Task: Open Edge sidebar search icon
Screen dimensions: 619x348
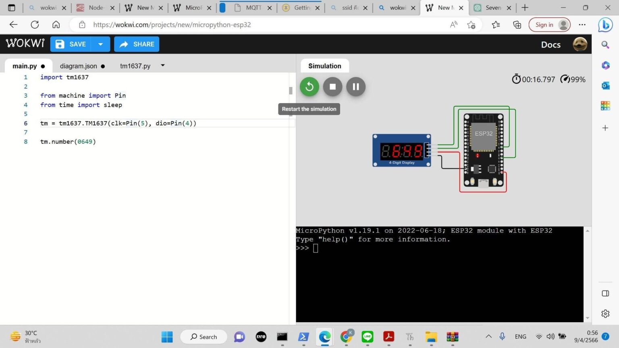Action: (x=605, y=44)
